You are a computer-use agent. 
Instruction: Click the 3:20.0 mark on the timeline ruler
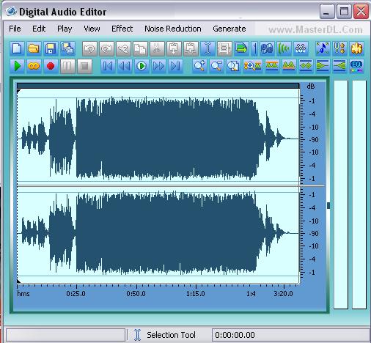point(283,293)
